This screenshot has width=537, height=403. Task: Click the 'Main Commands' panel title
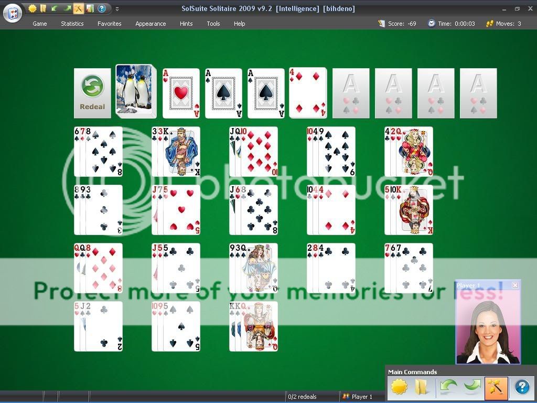coord(412,372)
